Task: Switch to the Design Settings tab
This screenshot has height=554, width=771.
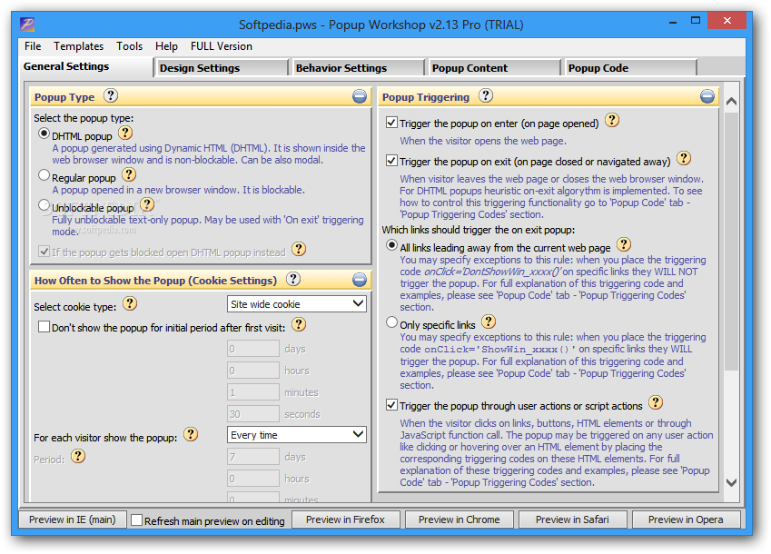Action: 222,68
